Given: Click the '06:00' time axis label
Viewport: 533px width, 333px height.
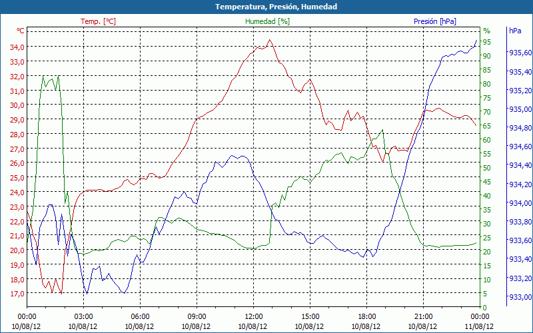Looking at the screenshot, I should click(140, 317).
